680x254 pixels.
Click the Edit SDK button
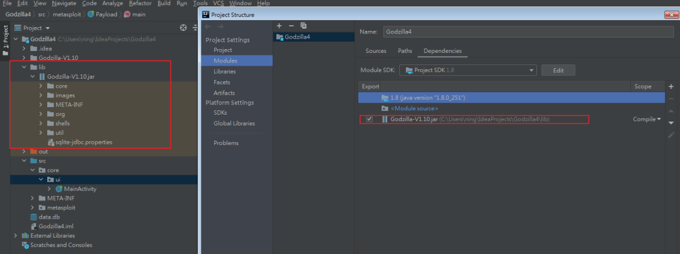point(558,70)
